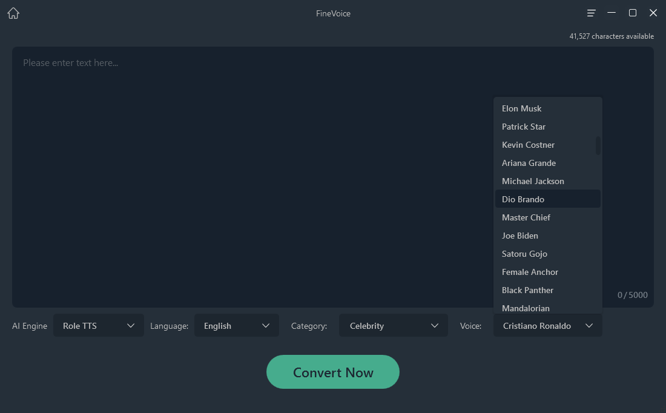This screenshot has height=413, width=666.
Task: Click the 41,527 characters available text
Action: [x=612, y=36]
